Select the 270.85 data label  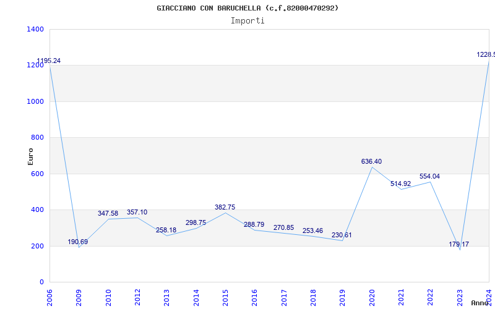coord(283,227)
